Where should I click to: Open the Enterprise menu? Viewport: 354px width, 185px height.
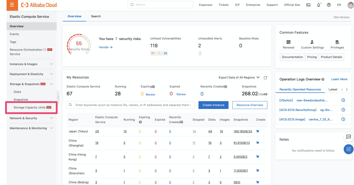coord(253,5)
